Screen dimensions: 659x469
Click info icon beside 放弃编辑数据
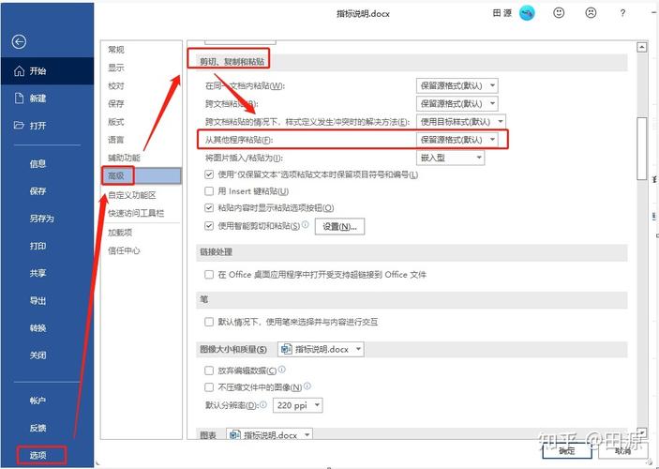click(282, 370)
